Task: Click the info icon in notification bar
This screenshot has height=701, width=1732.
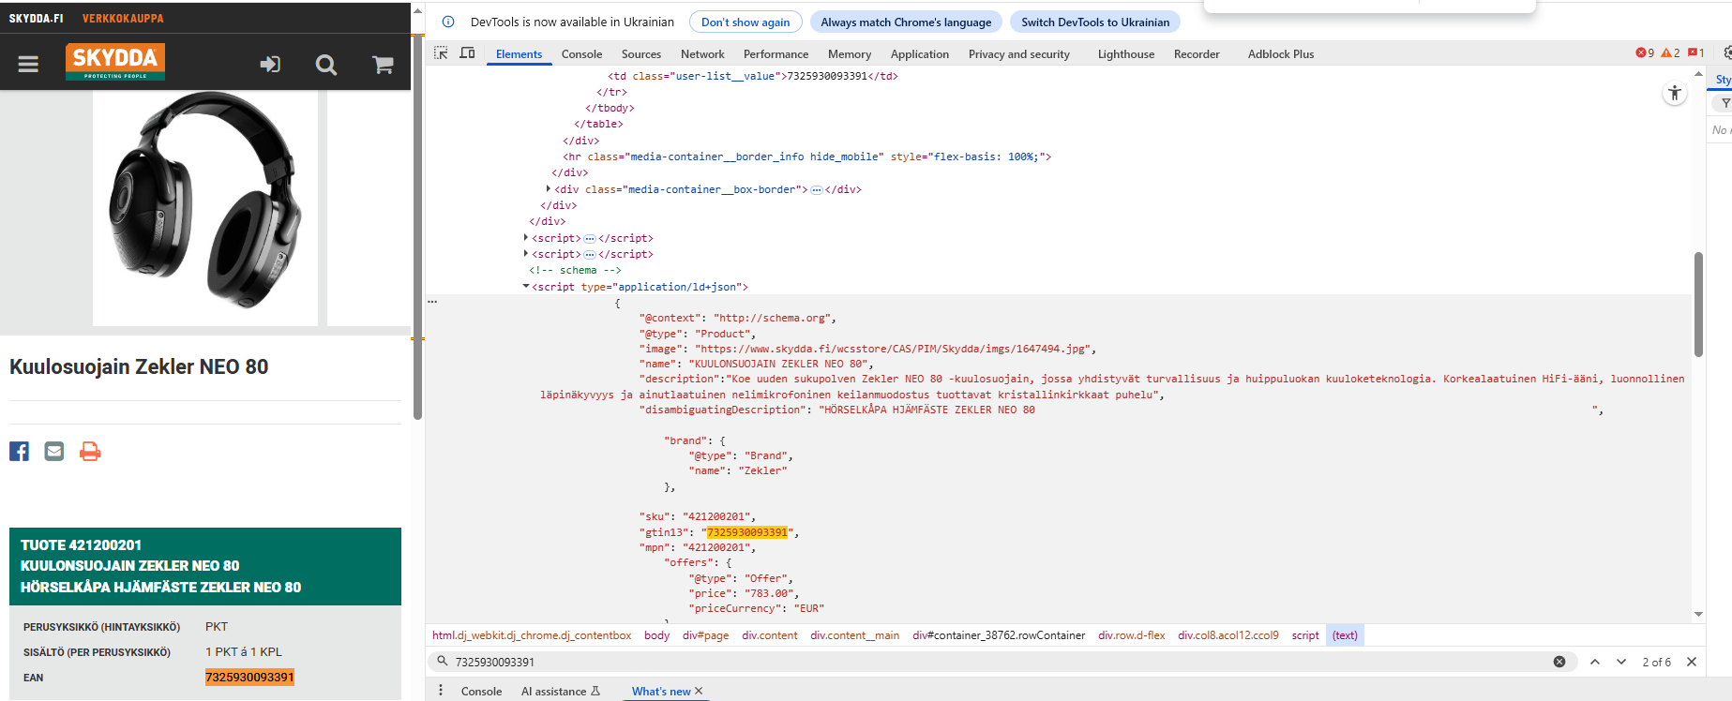Action: 448,22
